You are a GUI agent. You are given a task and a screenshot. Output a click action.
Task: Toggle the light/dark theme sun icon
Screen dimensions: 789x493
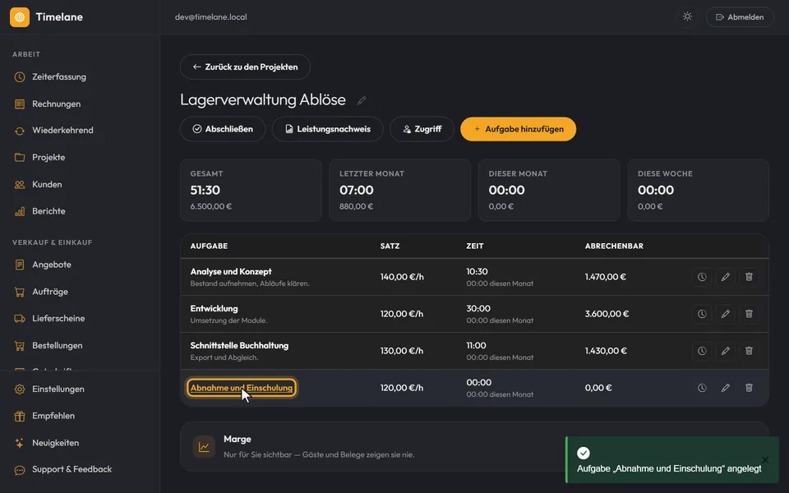click(x=687, y=16)
